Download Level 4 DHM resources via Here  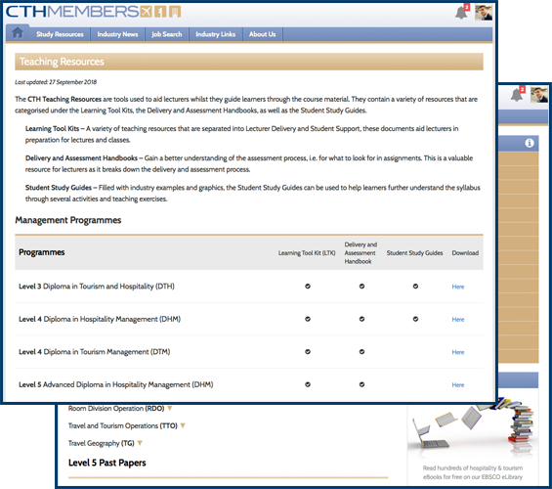click(458, 320)
